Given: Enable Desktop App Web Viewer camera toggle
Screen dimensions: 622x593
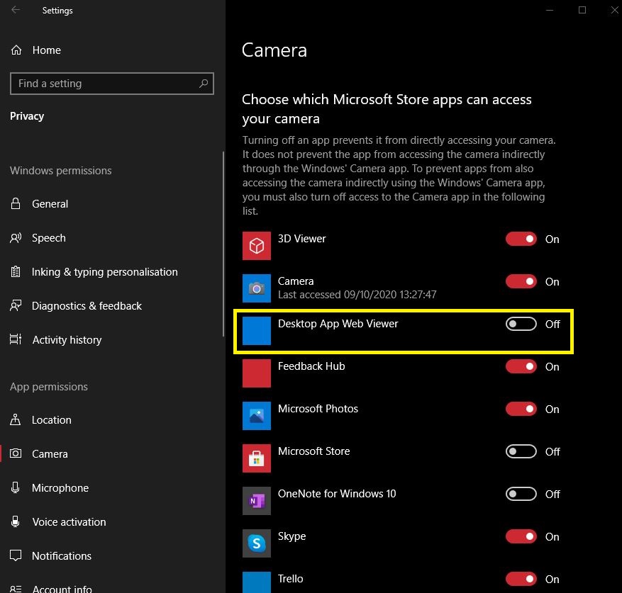Looking at the screenshot, I should tap(521, 324).
